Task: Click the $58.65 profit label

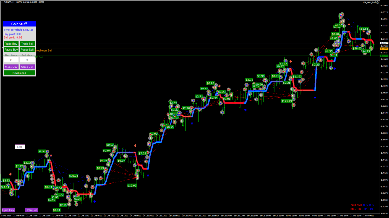Action: click(x=357, y=48)
